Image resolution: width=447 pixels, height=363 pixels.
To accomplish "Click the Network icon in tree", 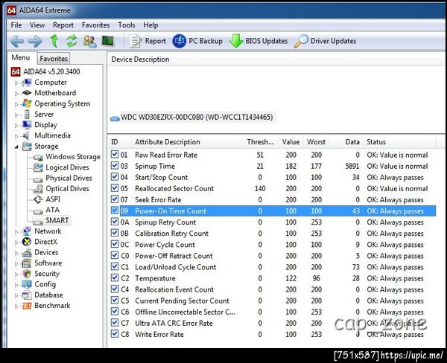I will 27,231.
